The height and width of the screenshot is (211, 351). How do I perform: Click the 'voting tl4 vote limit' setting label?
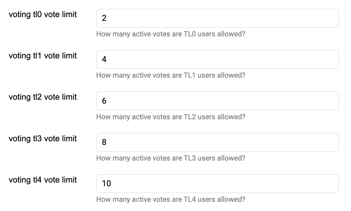(x=43, y=180)
